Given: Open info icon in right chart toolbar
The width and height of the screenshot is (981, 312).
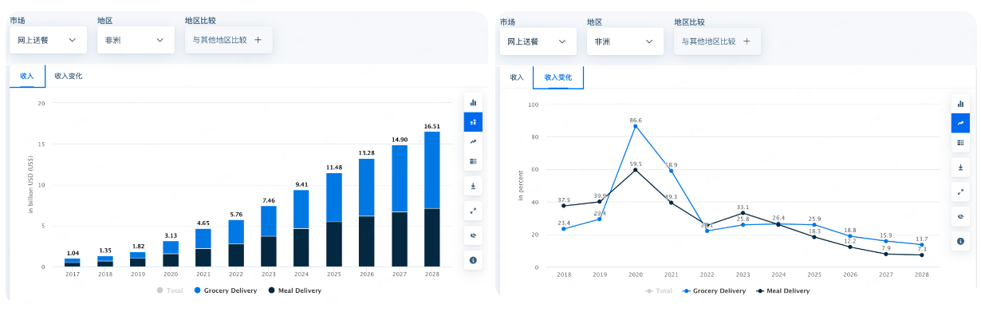Looking at the screenshot, I should [960, 241].
